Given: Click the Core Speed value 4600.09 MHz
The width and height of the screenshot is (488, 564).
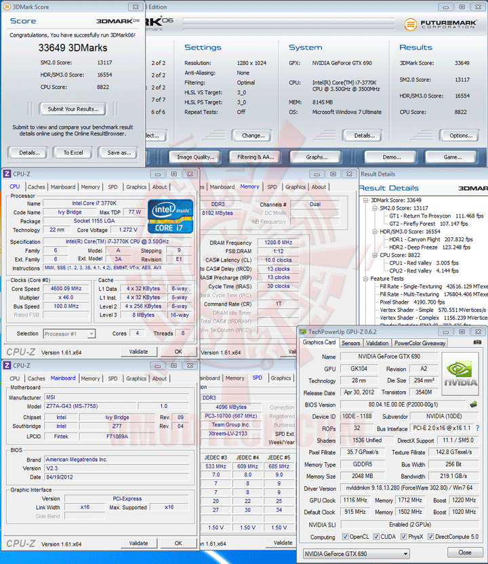Looking at the screenshot, I should (x=66, y=289).
